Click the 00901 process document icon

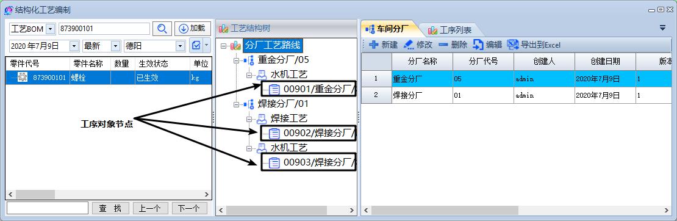[x=274, y=89]
